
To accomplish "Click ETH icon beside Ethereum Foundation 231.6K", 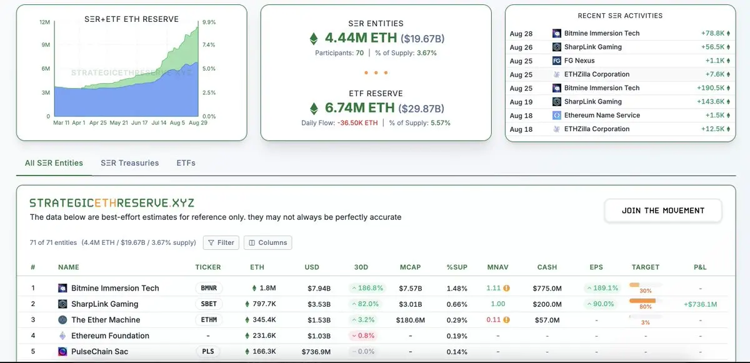I will coord(248,336).
